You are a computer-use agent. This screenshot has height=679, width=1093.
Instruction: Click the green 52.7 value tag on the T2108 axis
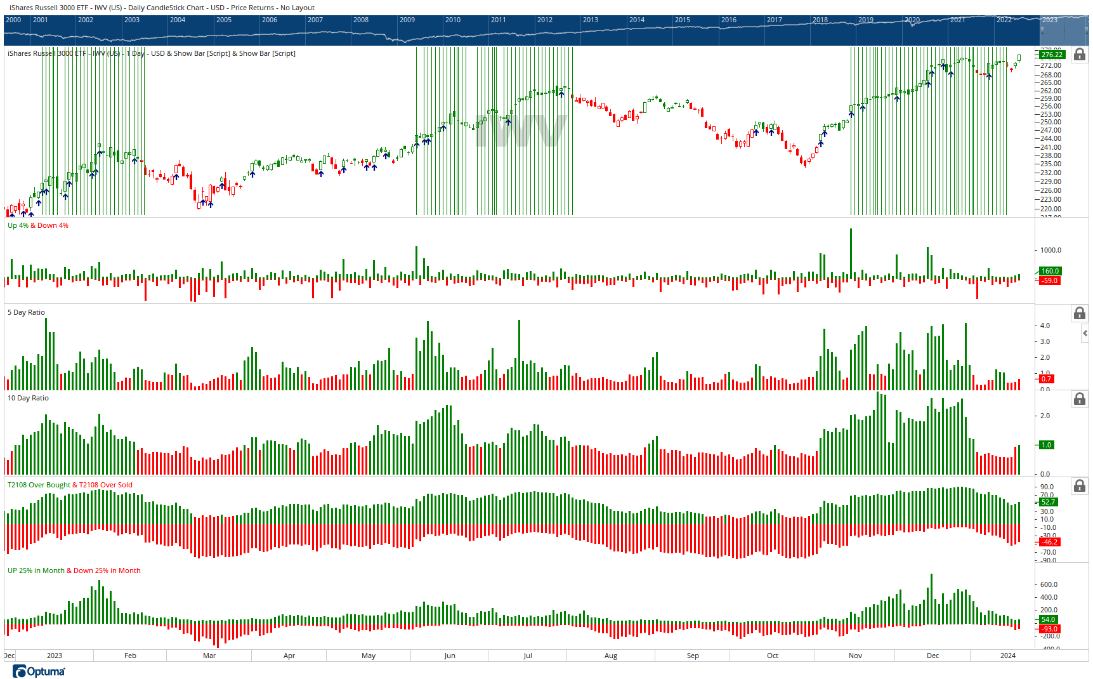click(1050, 502)
